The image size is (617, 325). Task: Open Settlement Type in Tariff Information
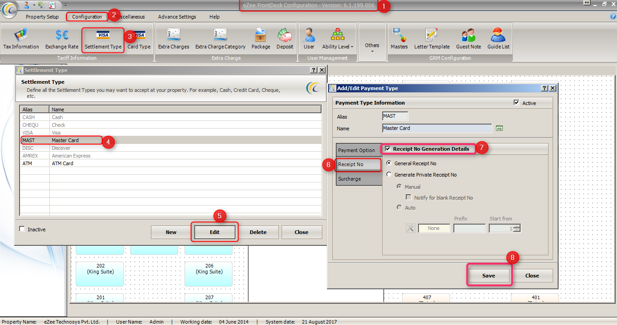pyautogui.click(x=103, y=40)
